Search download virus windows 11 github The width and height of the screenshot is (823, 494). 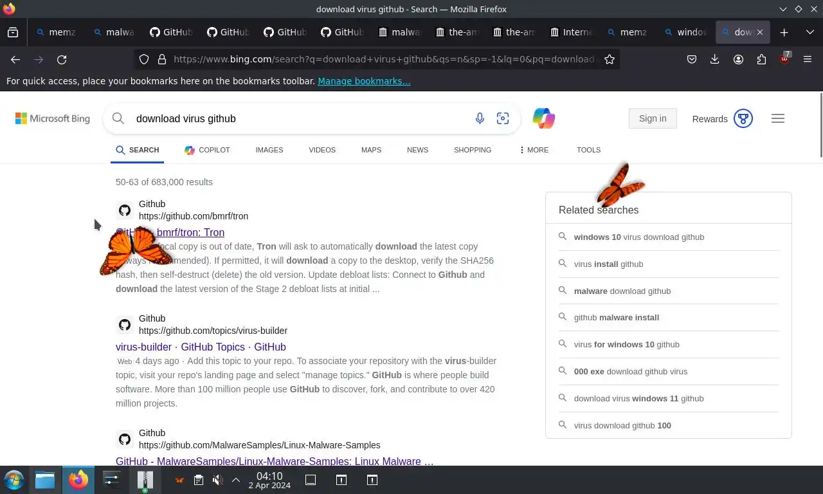pos(639,398)
